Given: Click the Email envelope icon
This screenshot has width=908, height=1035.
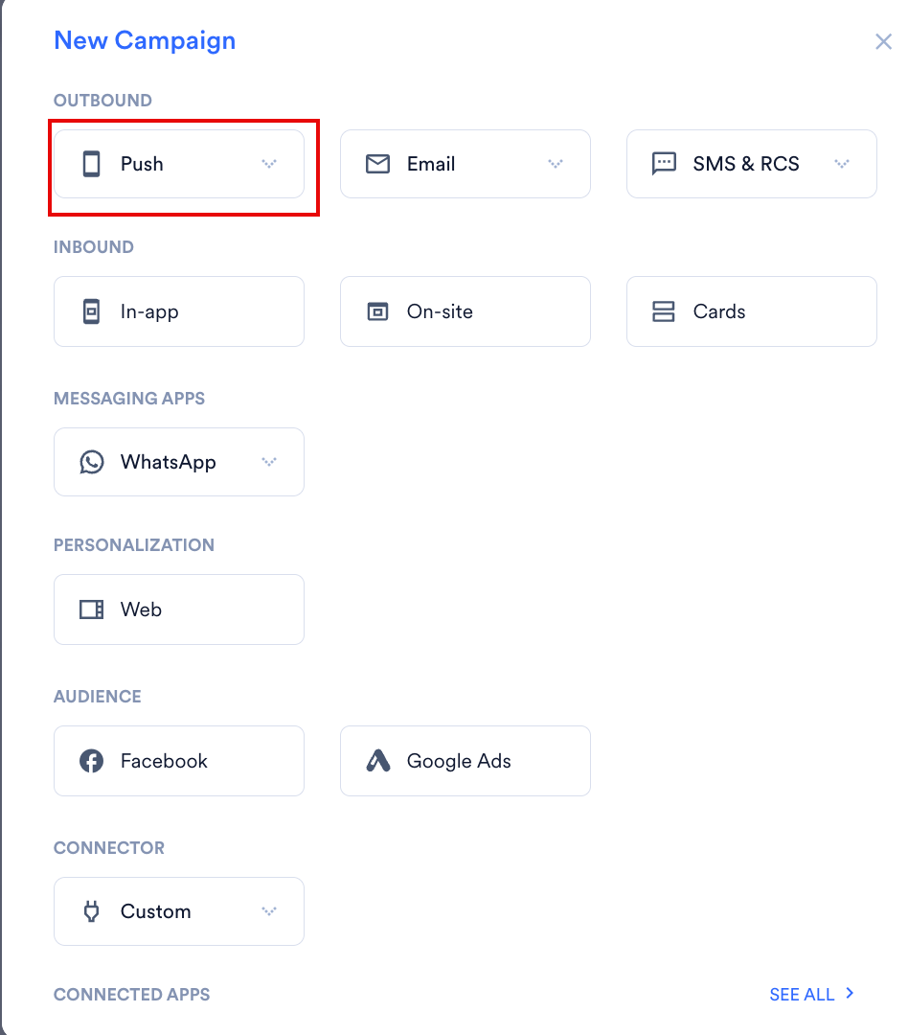Looking at the screenshot, I should tap(377, 164).
